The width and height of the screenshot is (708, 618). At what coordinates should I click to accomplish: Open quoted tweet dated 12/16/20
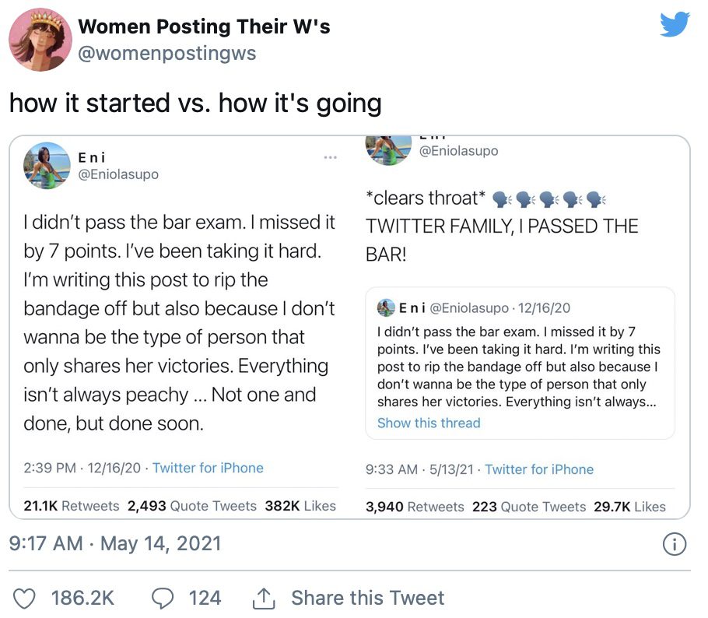pyautogui.click(x=520, y=363)
